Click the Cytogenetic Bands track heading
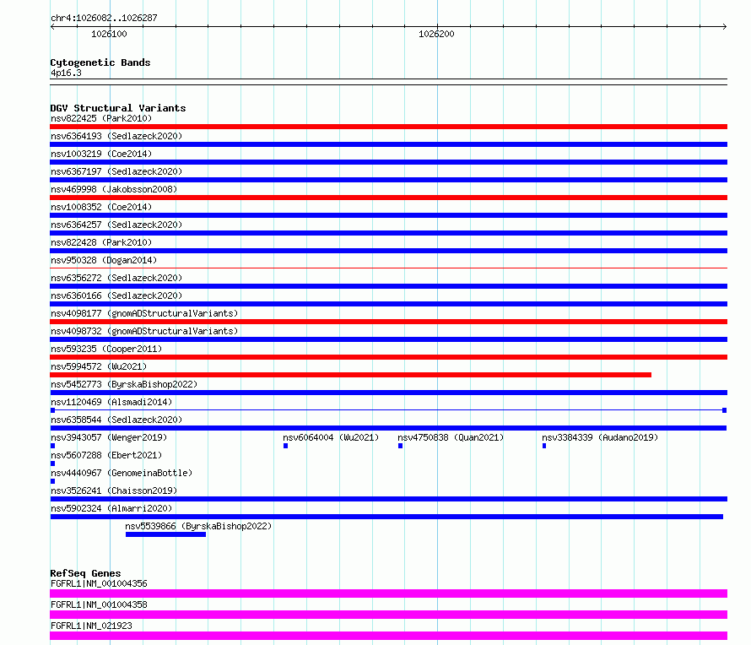Viewport: 751px width, 645px height. (100, 62)
